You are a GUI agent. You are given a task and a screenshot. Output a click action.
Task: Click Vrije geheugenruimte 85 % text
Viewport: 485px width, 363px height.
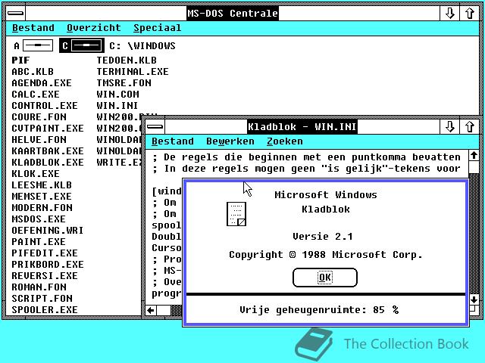coord(319,309)
